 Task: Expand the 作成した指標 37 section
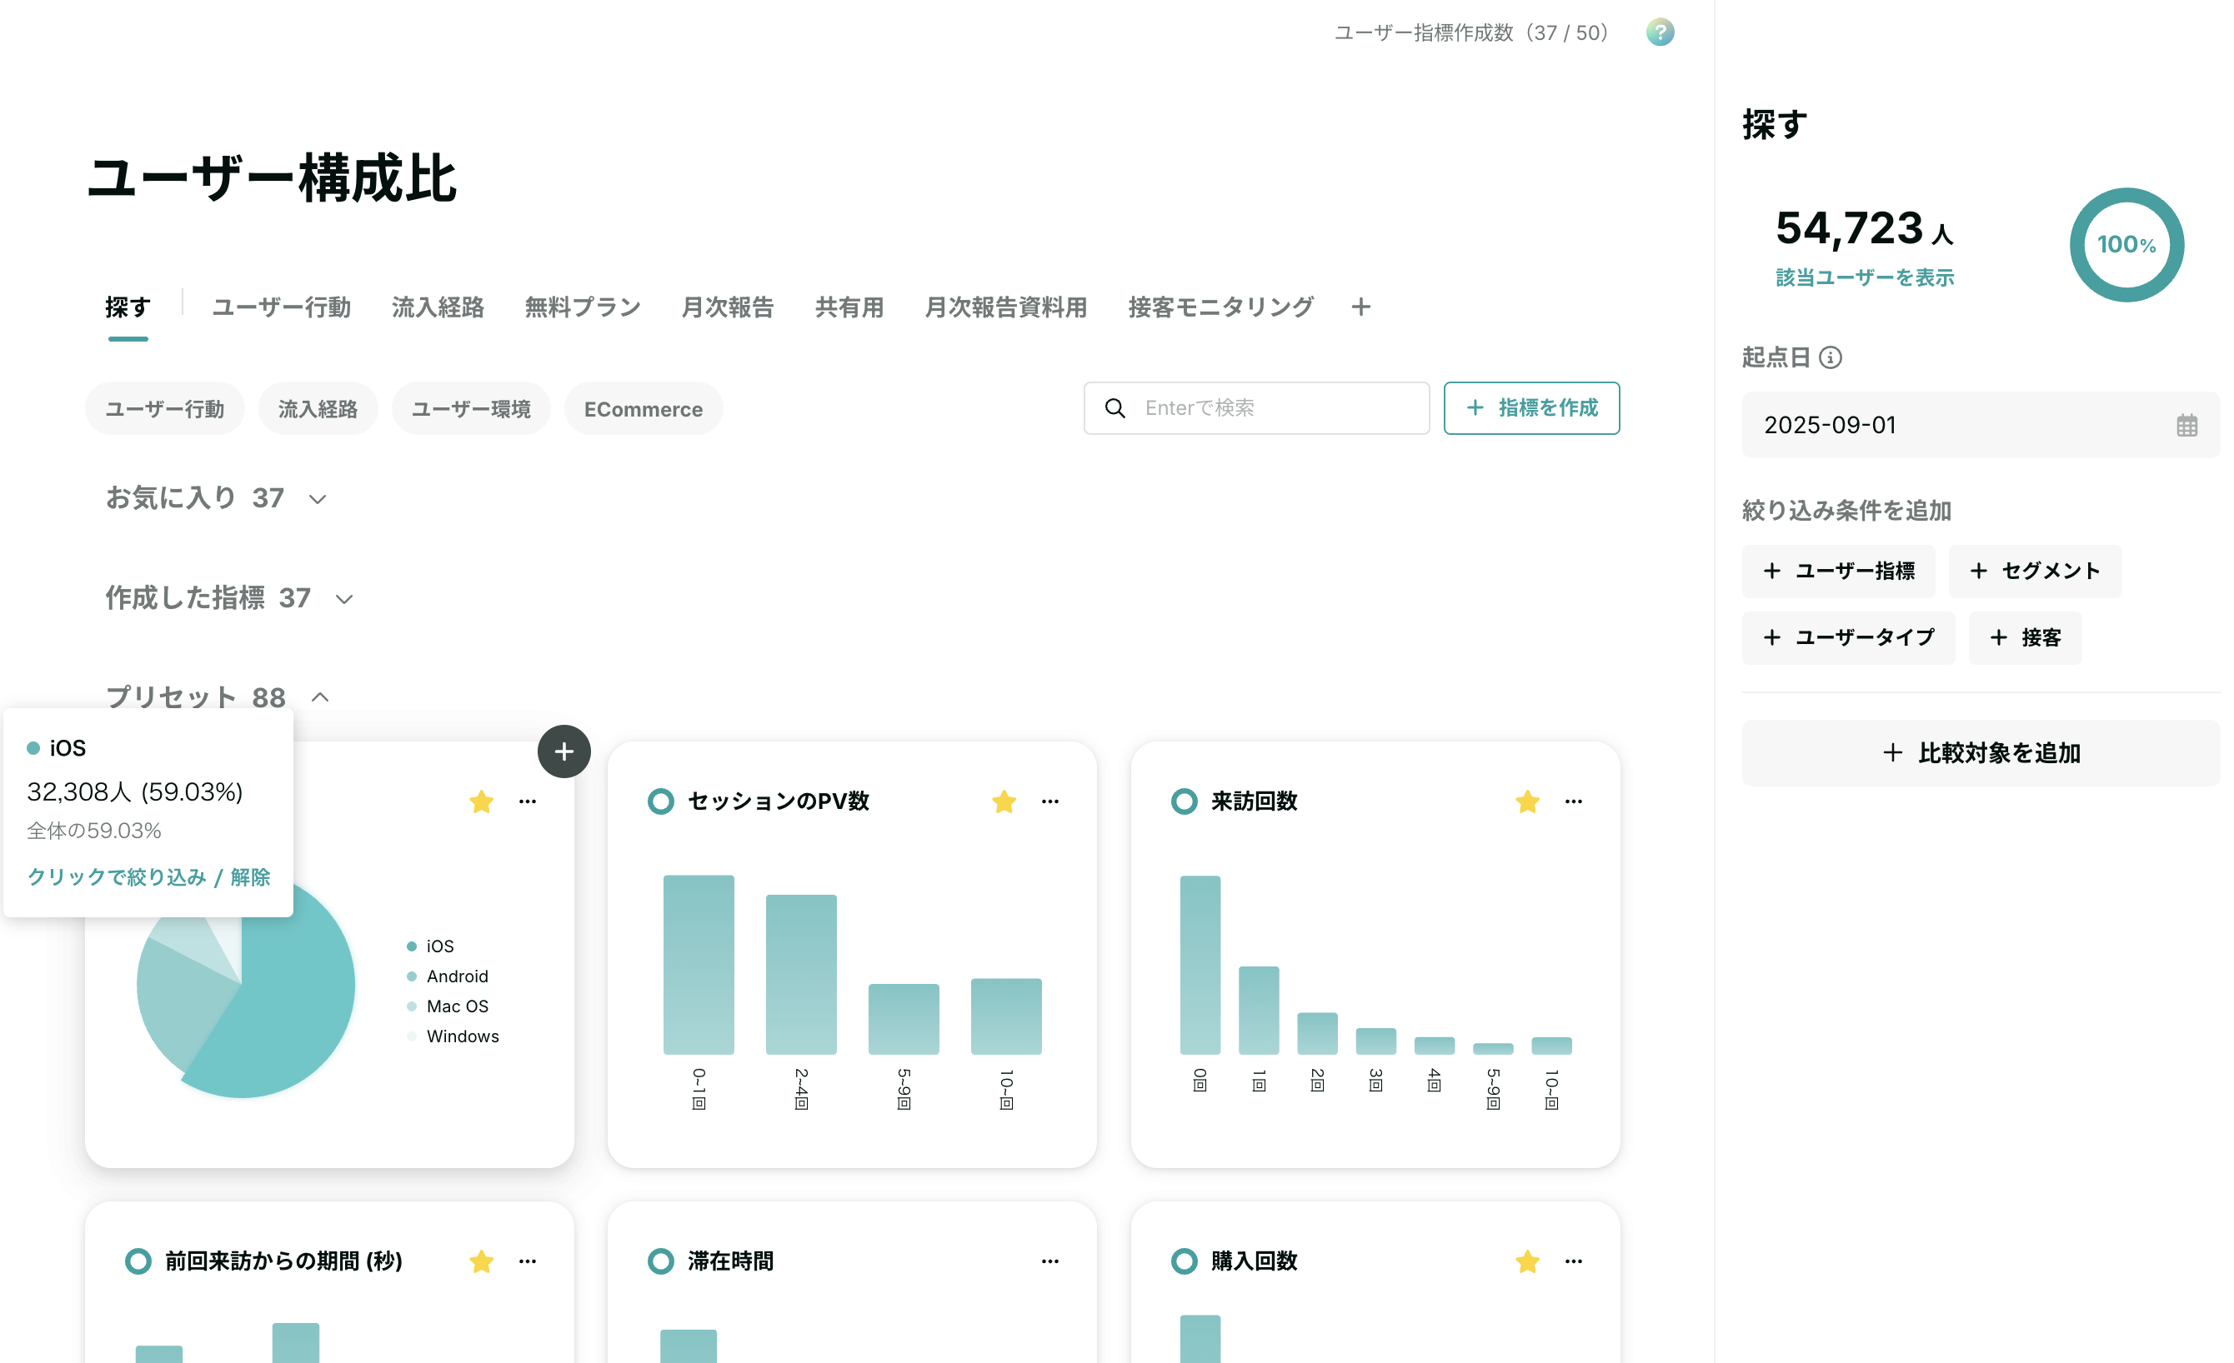228,597
